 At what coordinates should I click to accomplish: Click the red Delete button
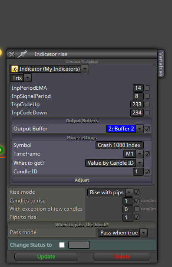122,257
